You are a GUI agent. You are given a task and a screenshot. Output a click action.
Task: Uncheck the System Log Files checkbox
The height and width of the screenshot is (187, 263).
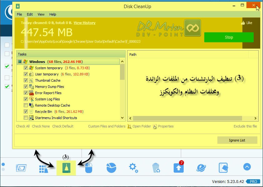pos(26,99)
